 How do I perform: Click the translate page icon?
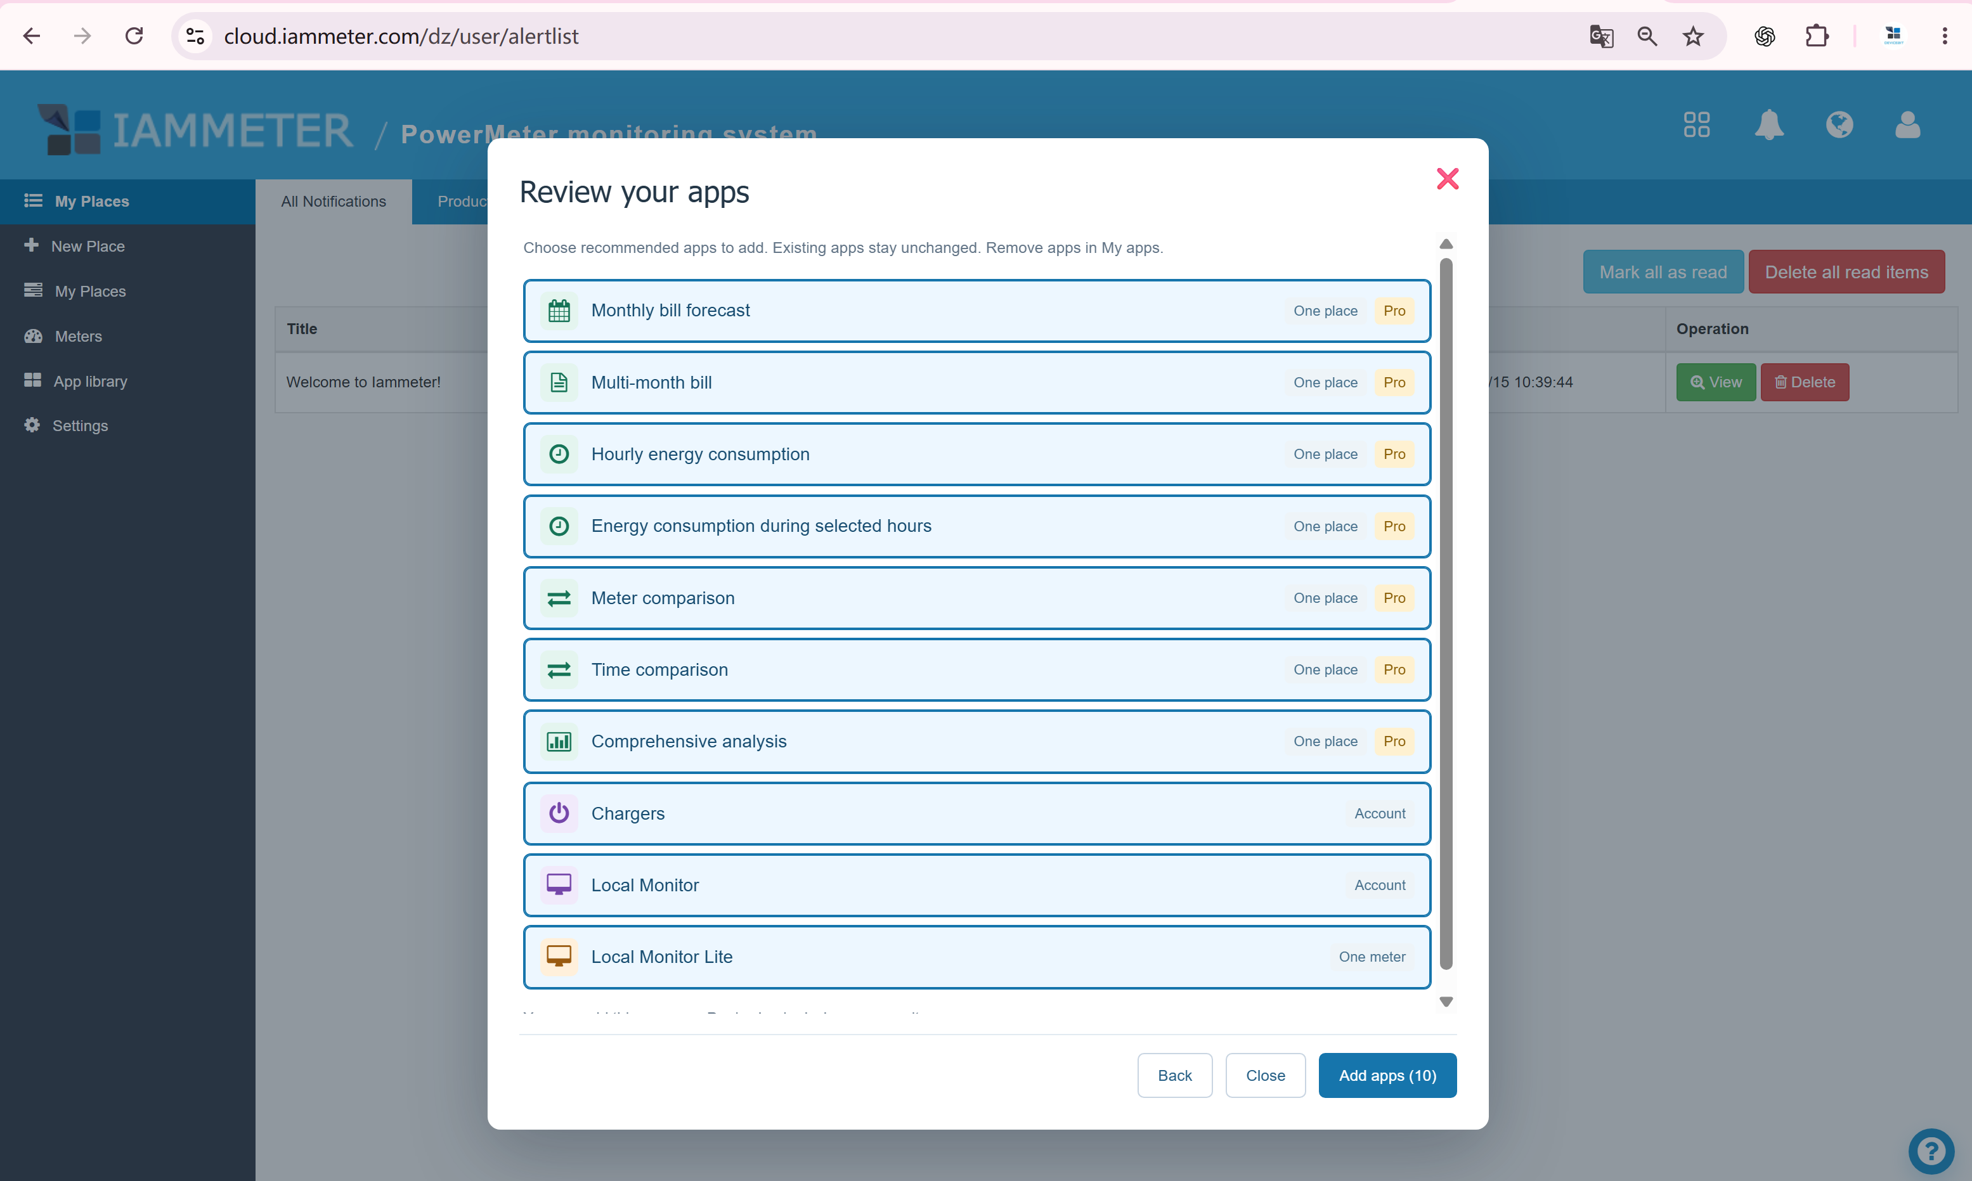(x=1601, y=35)
